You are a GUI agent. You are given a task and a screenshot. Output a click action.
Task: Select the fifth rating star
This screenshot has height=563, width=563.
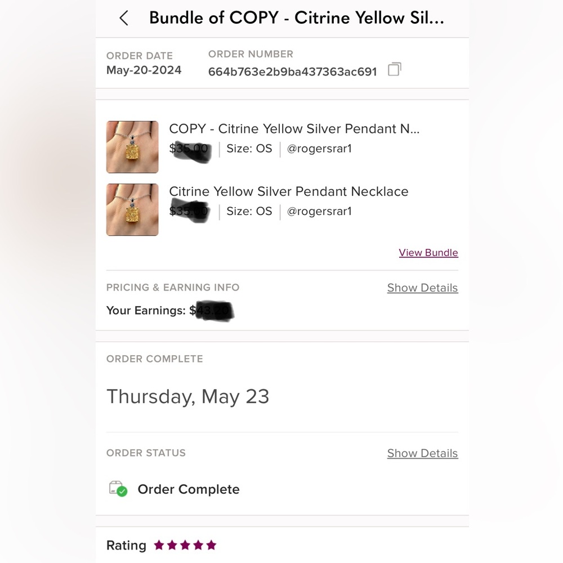pyautogui.click(x=211, y=545)
